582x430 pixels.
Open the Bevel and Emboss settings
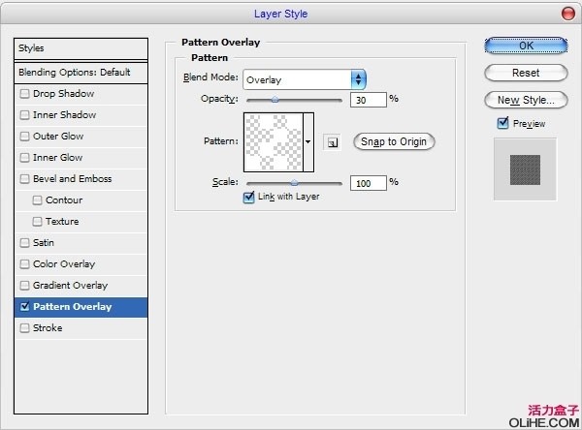[x=72, y=179]
